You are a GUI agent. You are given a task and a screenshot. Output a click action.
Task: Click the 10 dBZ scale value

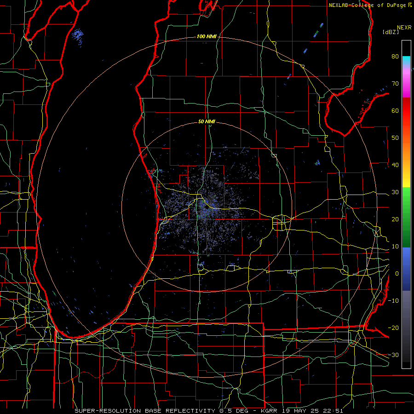[x=395, y=247]
